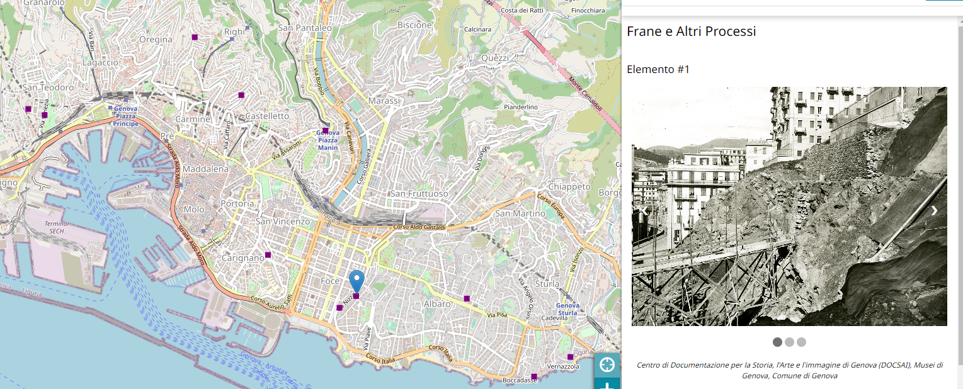Select the first carousel dot indicator
The width and height of the screenshot is (963, 389).
point(777,342)
